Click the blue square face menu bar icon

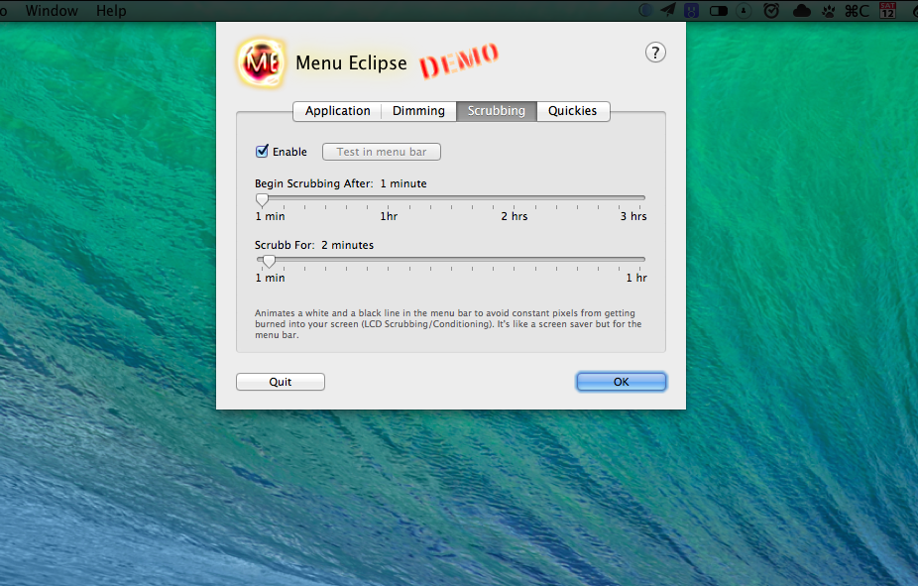(691, 11)
